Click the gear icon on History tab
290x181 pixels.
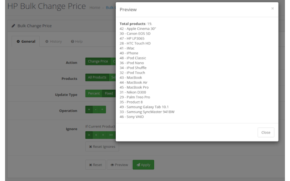pos(47,42)
